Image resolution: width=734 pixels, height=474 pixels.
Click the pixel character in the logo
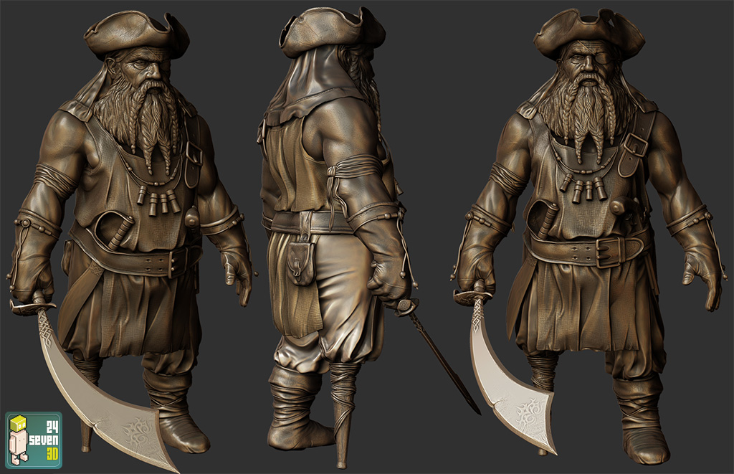pos(20,440)
